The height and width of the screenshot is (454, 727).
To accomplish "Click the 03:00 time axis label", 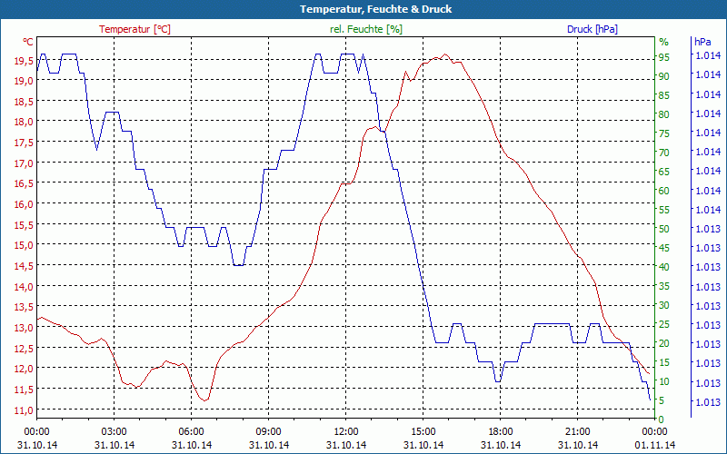I will [115, 432].
